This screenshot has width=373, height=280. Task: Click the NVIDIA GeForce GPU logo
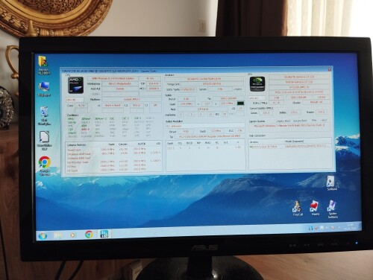coord(257,84)
